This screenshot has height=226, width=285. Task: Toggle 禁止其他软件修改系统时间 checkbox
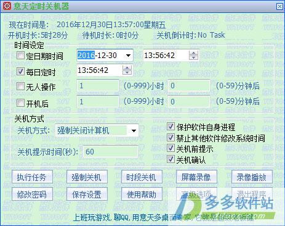click(171, 137)
